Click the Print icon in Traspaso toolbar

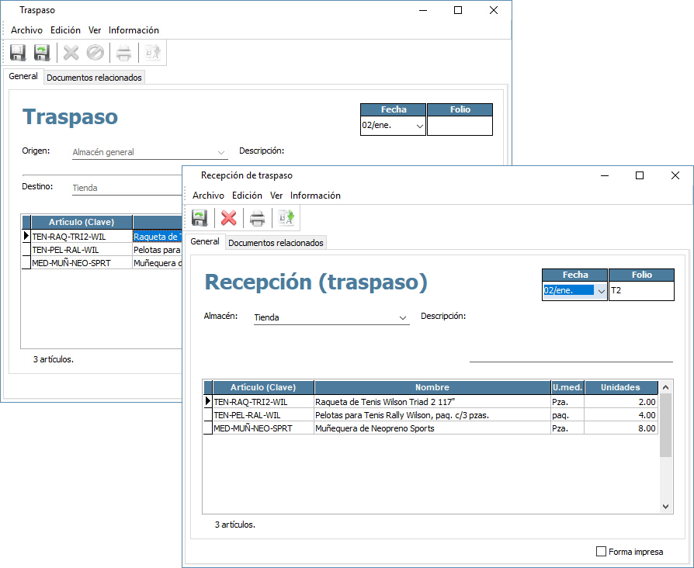click(123, 53)
